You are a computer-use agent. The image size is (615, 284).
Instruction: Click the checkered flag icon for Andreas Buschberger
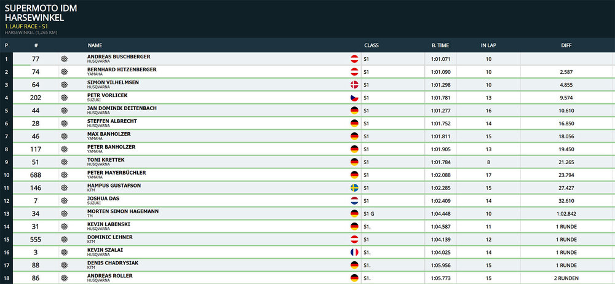click(65, 59)
